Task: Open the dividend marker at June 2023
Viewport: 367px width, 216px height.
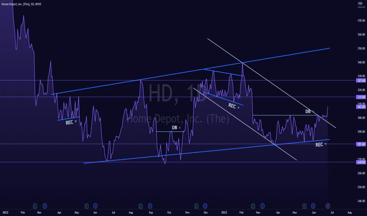Action: [313, 206]
